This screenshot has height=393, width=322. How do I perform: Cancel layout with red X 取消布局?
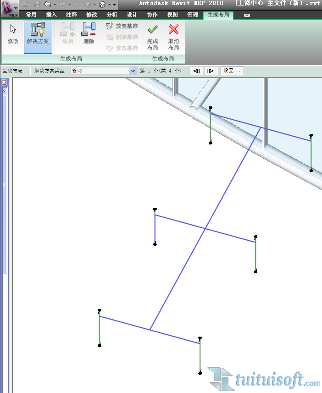173,37
